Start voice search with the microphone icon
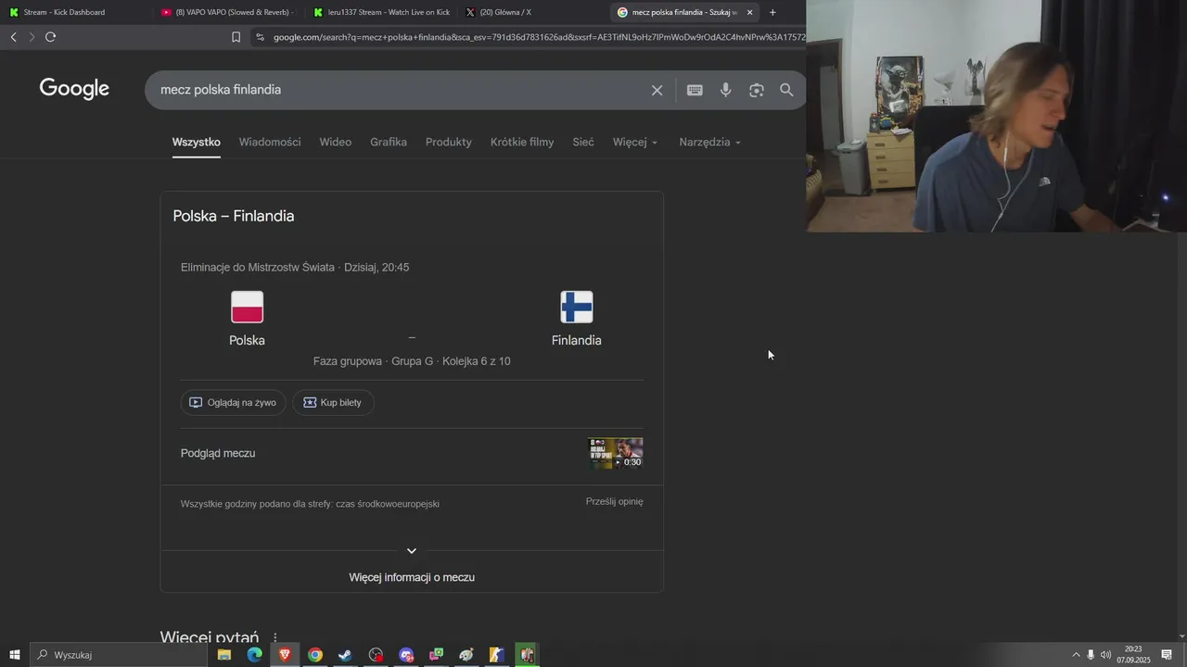The width and height of the screenshot is (1187, 667). [725, 90]
